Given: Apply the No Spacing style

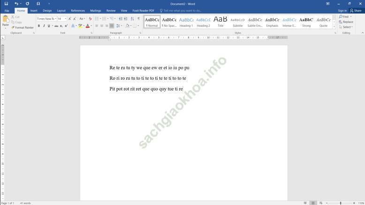Looking at the screenshot, I should click(x=169, y=22).
